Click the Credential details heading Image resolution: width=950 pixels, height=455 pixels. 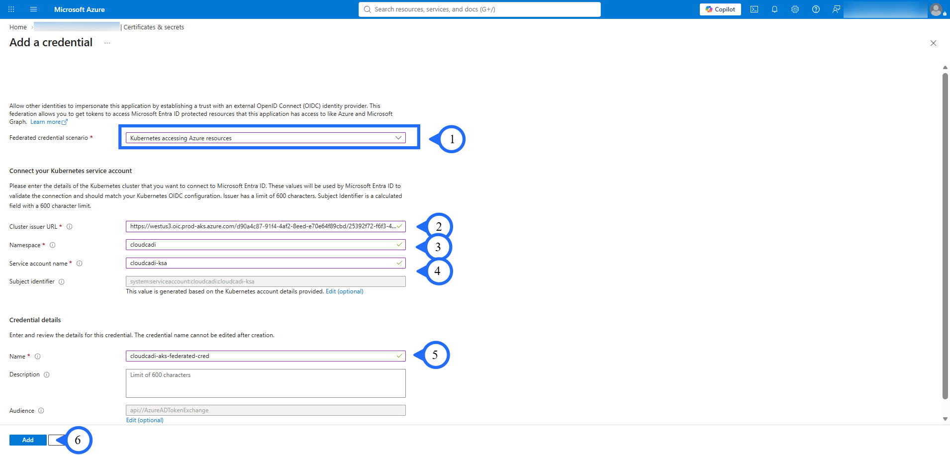(35, 320)
